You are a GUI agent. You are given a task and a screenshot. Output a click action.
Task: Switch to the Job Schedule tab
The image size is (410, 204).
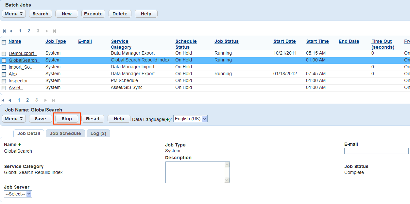click(65, 133)
